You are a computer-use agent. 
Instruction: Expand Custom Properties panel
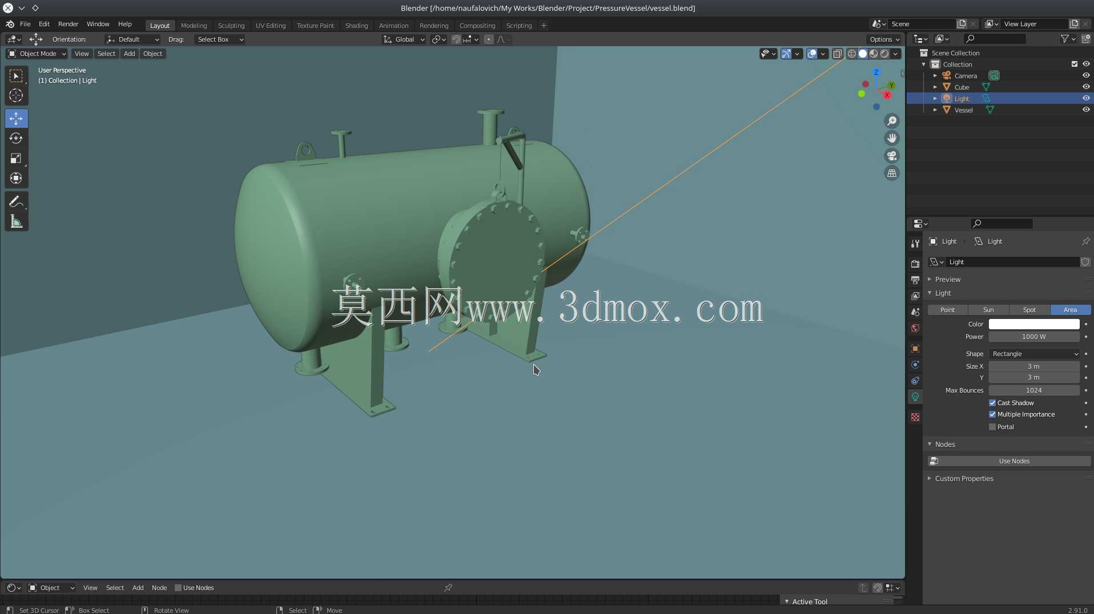[930, 479]
